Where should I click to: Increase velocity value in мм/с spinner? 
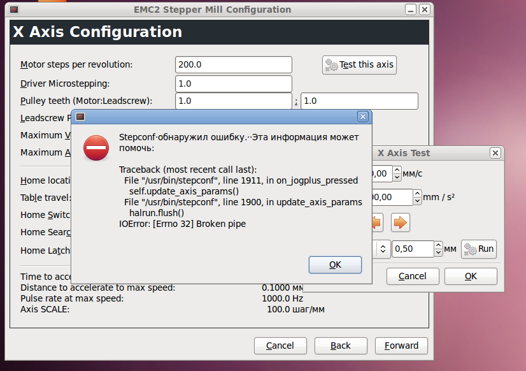[397, 170]
